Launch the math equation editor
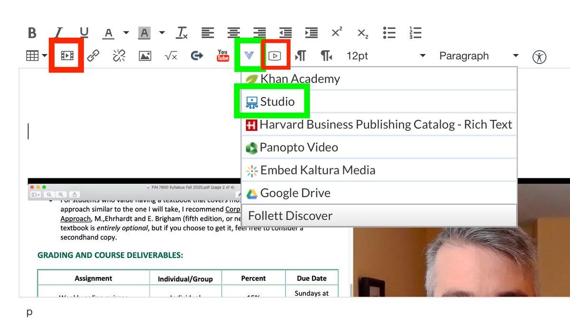Screen dimensions: 570x320 [171, 56]
